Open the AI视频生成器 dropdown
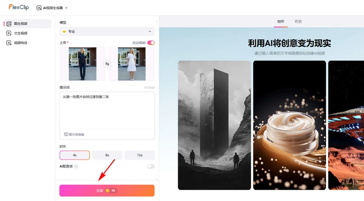364x201 pixels. point(52,8)
